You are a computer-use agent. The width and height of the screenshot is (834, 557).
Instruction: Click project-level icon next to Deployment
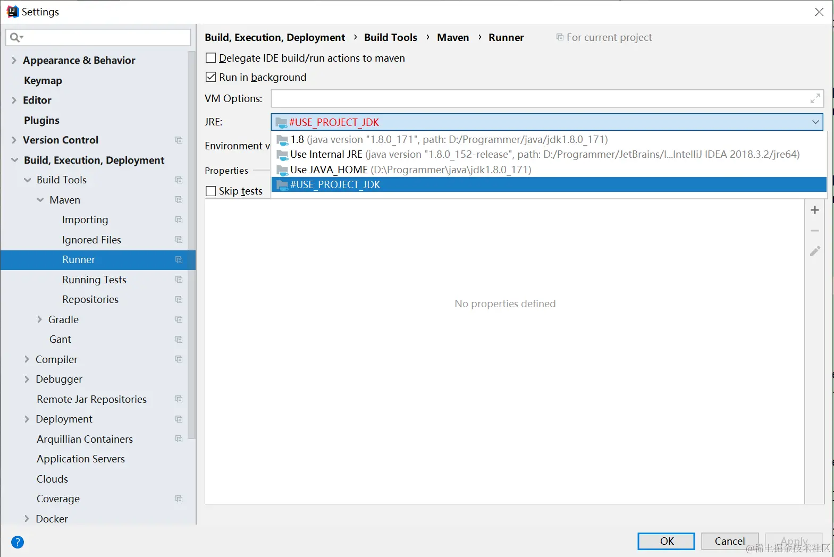(179, 419)
